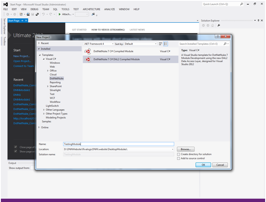This screenshot has height=202, width=266.
Task: Click the project Name input field
Action: tap(119, 144)
